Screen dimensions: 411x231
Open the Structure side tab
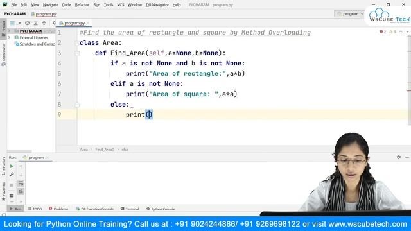[3, 166]
